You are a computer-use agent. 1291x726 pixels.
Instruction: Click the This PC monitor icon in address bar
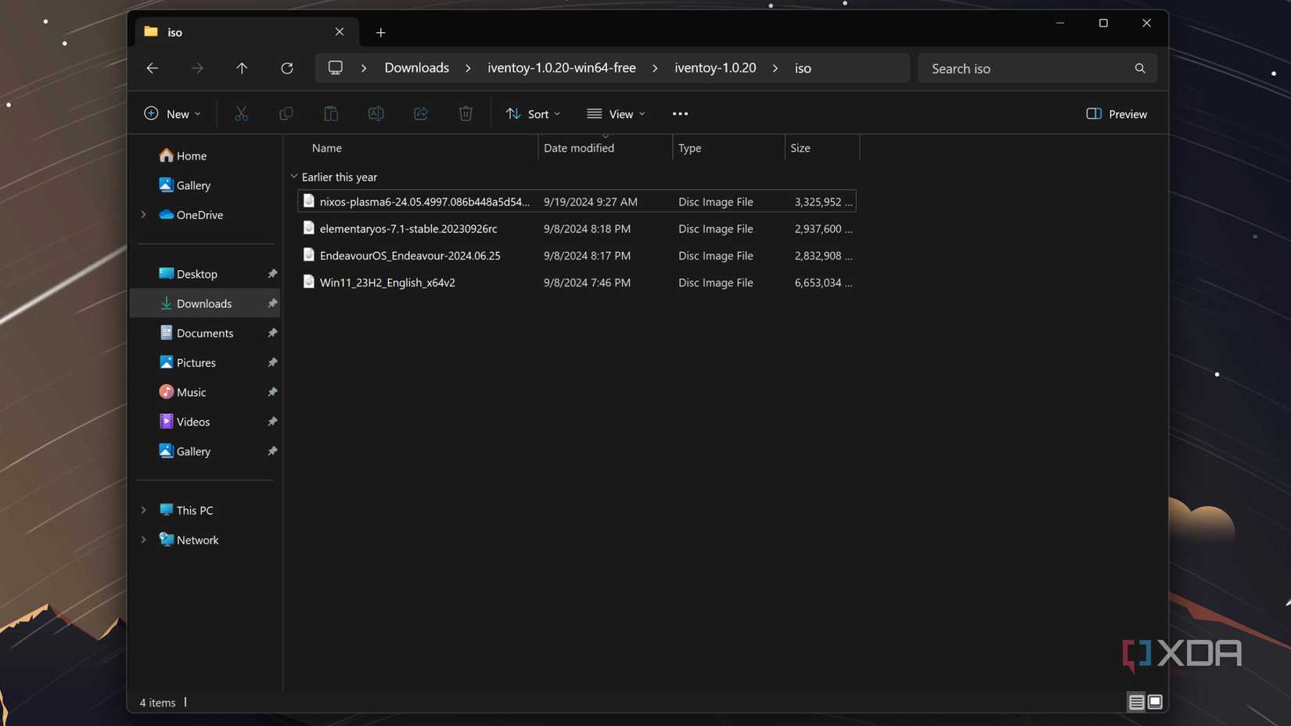click(336, 67)
